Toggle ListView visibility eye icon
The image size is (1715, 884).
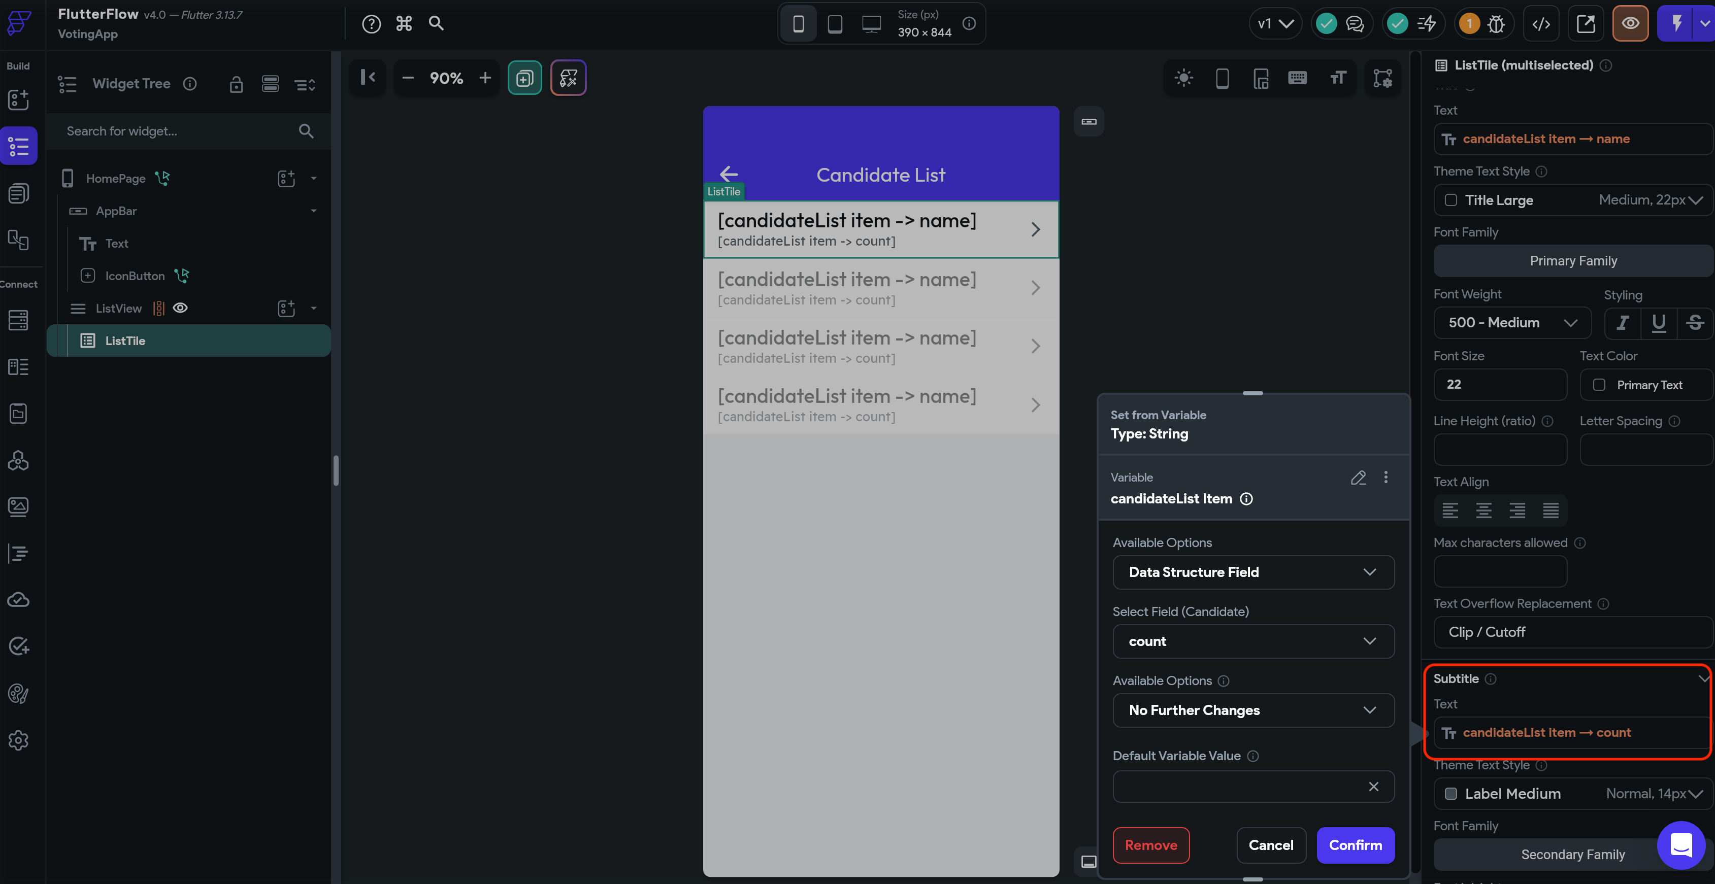click(180, 308)
